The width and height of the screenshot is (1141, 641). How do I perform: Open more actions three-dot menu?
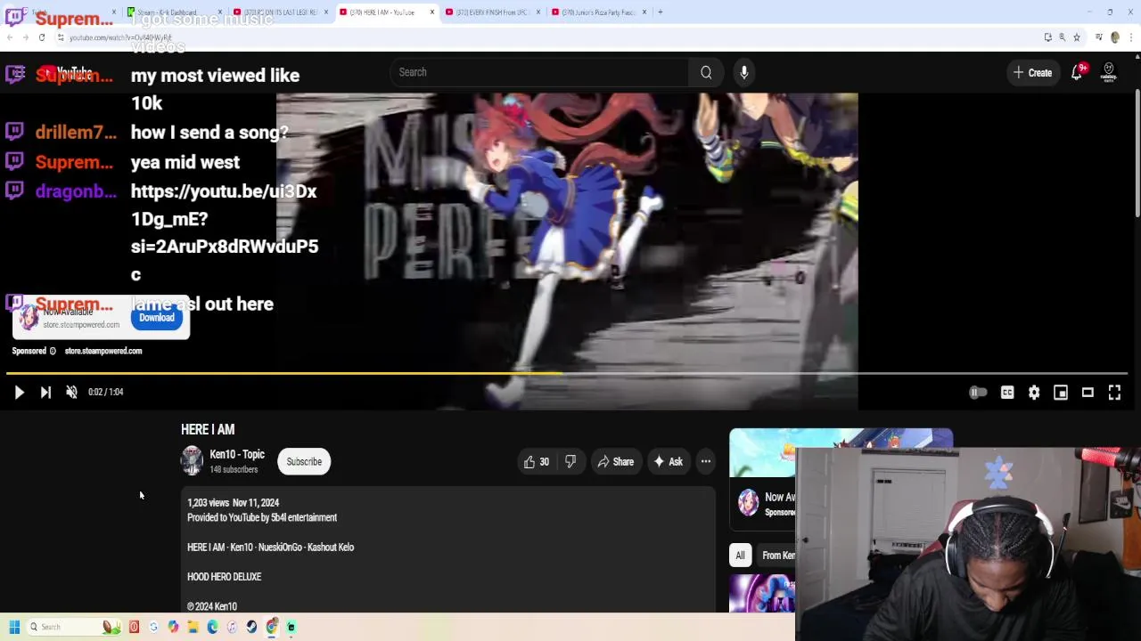[x=705, y=462]
